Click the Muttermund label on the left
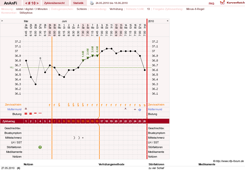 click(x=14, y=109)
